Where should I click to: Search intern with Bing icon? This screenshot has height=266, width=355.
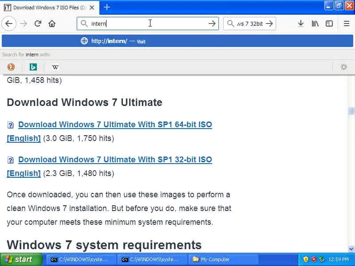point(33,67)
